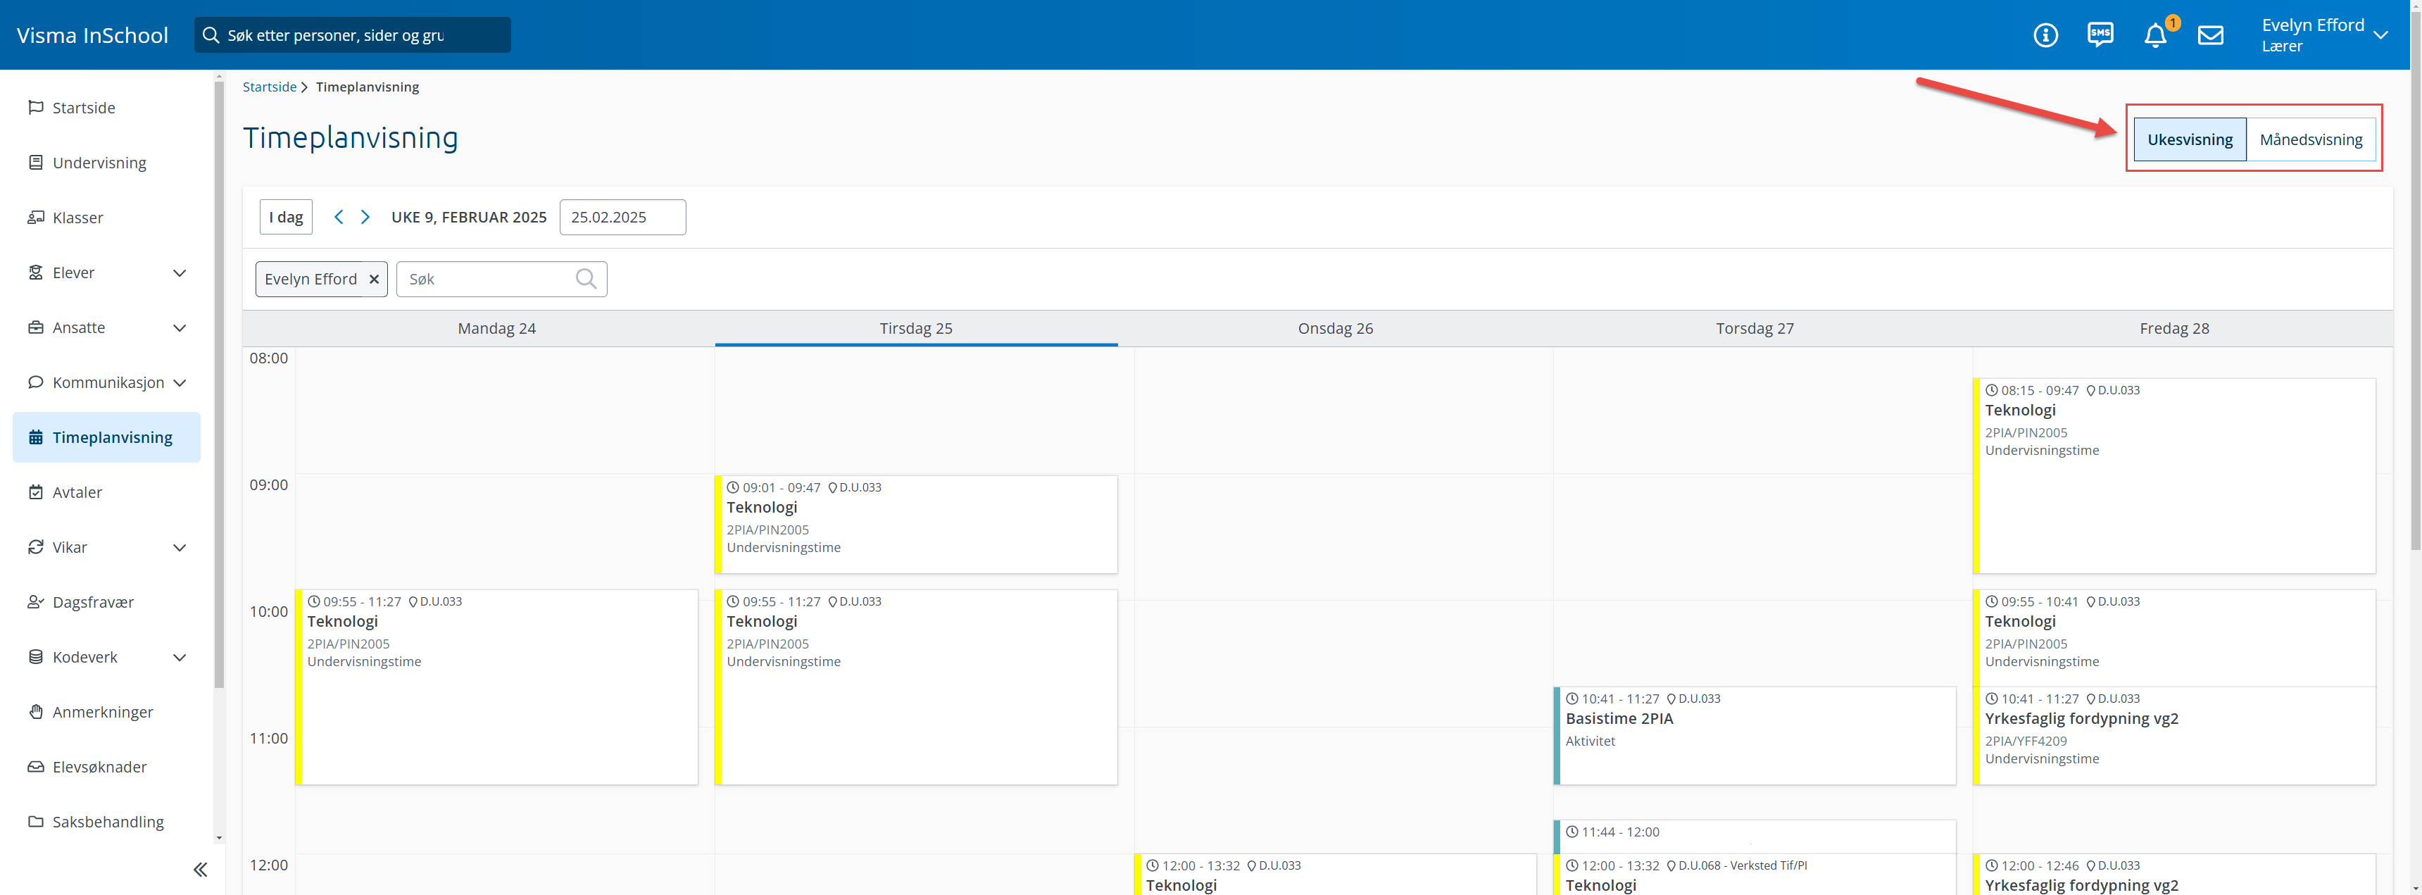Click the search magnifier in Søk field
This screenshot has height=895, width=2422.
[586, 280]
